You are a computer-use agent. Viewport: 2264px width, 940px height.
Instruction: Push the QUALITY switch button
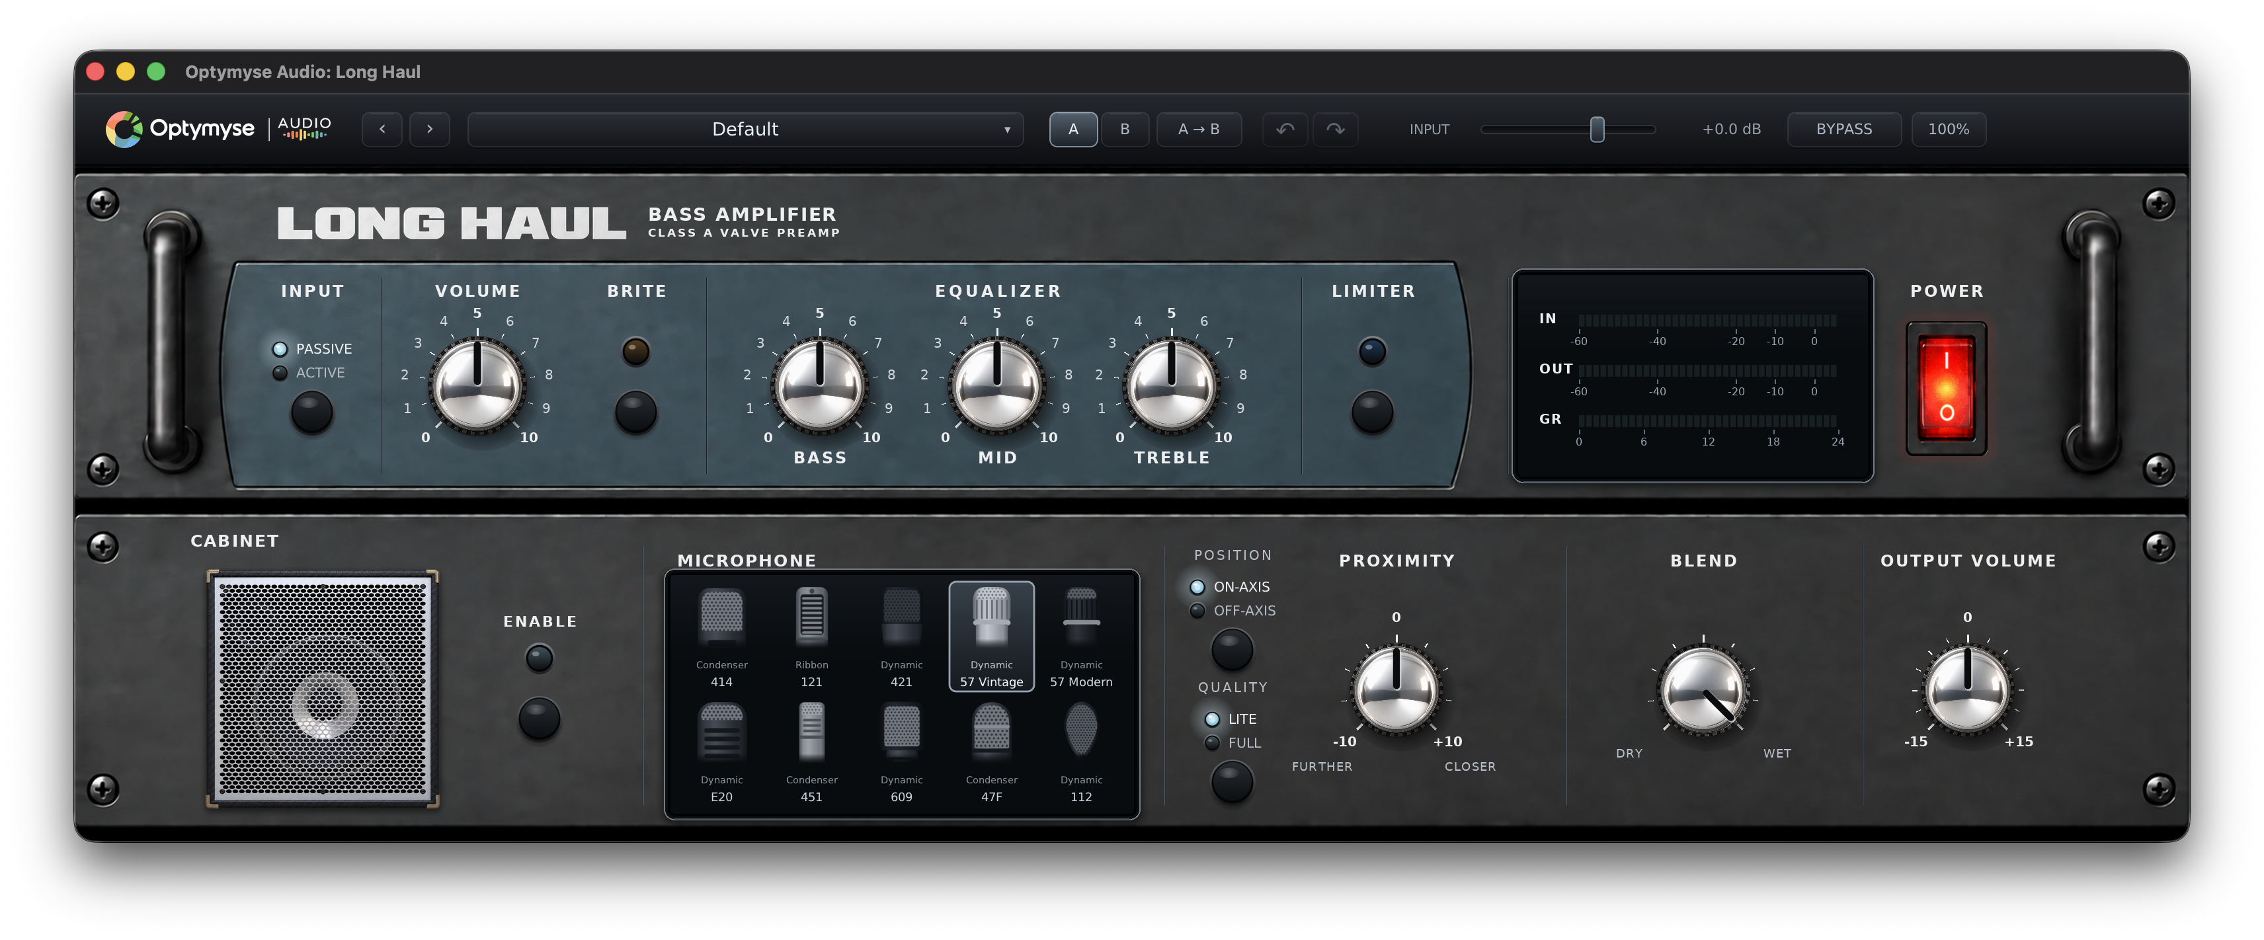click(1231, 782)
